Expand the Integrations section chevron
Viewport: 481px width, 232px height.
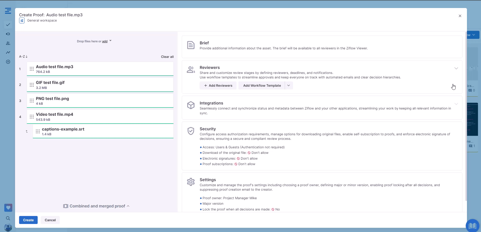tap(456, 104)
